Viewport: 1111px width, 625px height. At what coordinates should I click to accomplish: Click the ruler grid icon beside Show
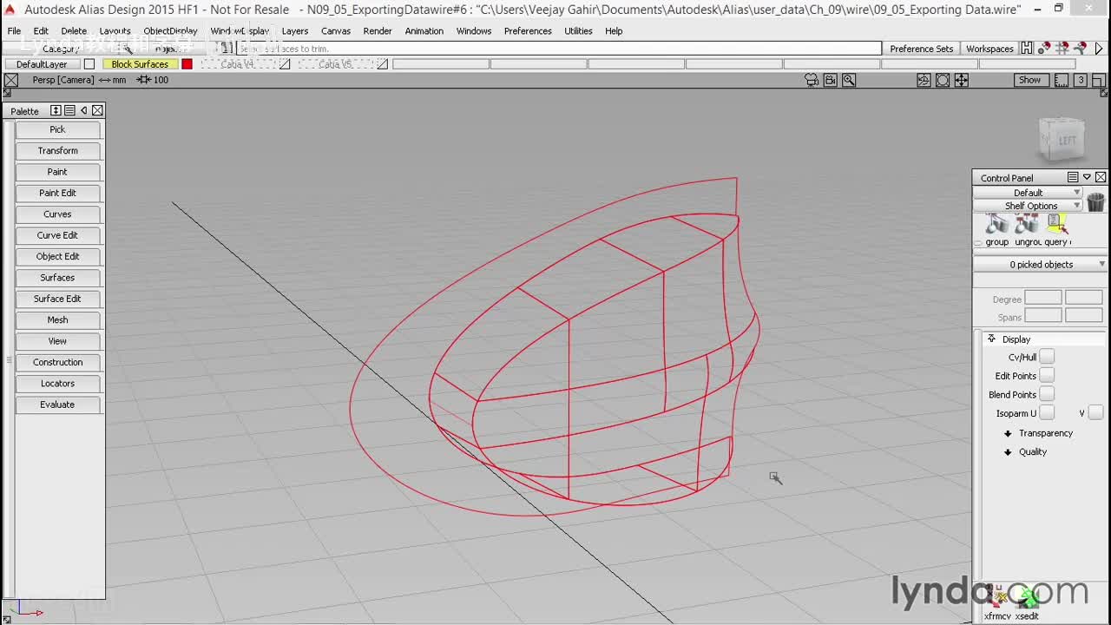point(1062,80)
